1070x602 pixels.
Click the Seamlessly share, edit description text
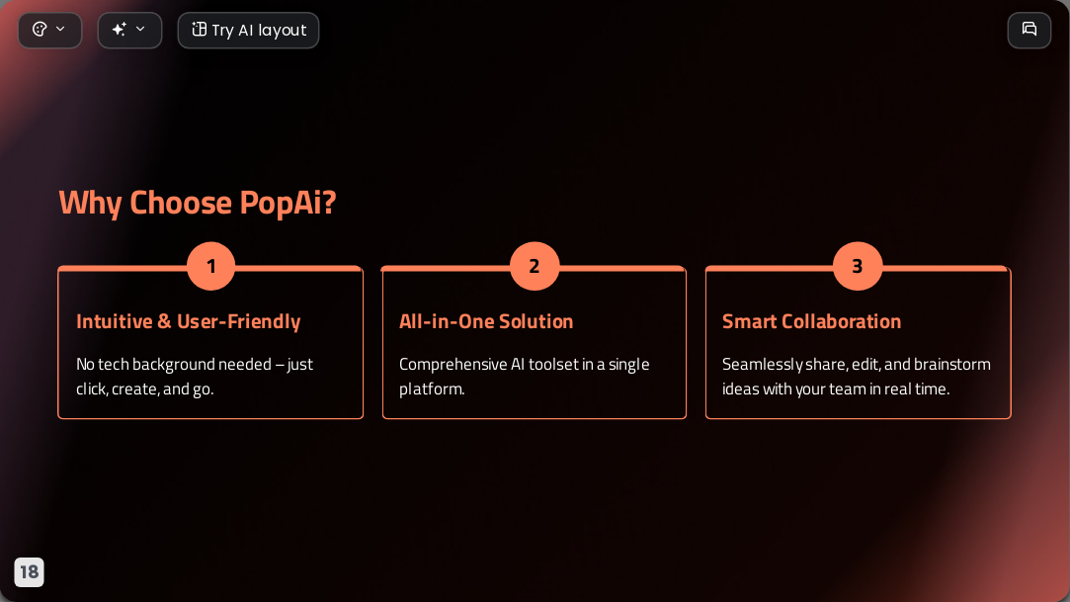tap(857, 376)
